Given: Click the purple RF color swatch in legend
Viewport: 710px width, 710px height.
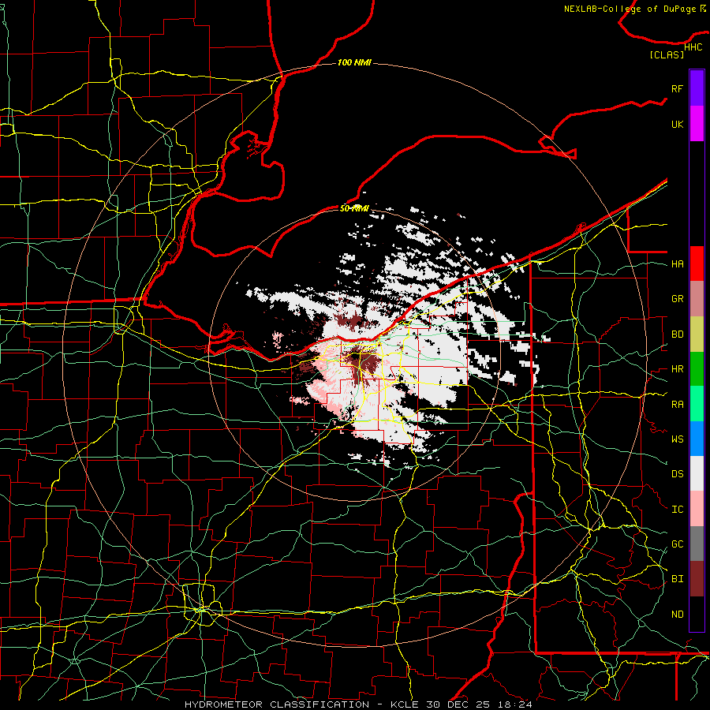Looking at the screenshot, I should pos(697,88).
